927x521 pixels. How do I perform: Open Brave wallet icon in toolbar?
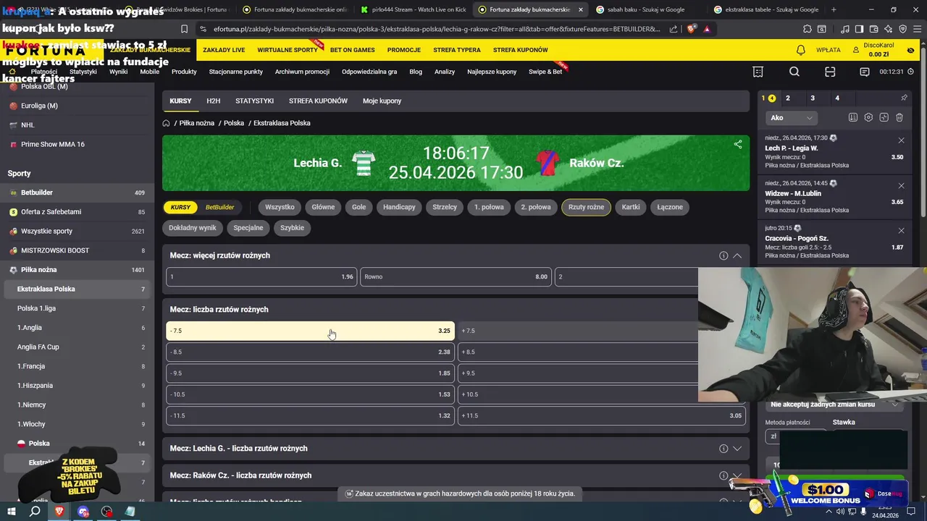pos(874,29)
